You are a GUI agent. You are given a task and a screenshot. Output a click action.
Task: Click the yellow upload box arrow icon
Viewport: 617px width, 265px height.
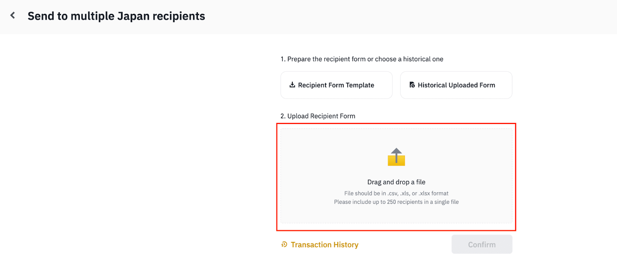pos(396,157)
